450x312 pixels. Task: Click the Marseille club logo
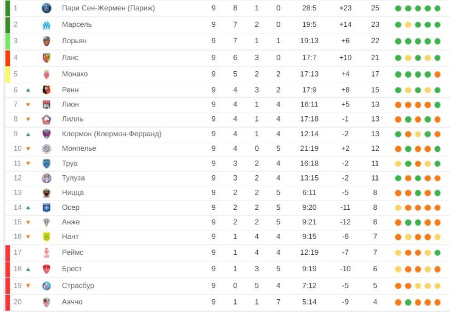[46, 25]
